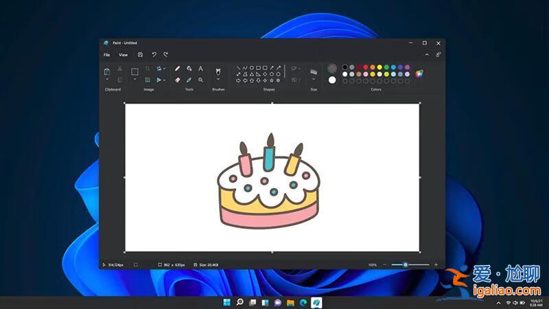This screenshot has width=549, height=309.
Task: Expand the Brushes dropdown
Action: click(x=218, y=80)
